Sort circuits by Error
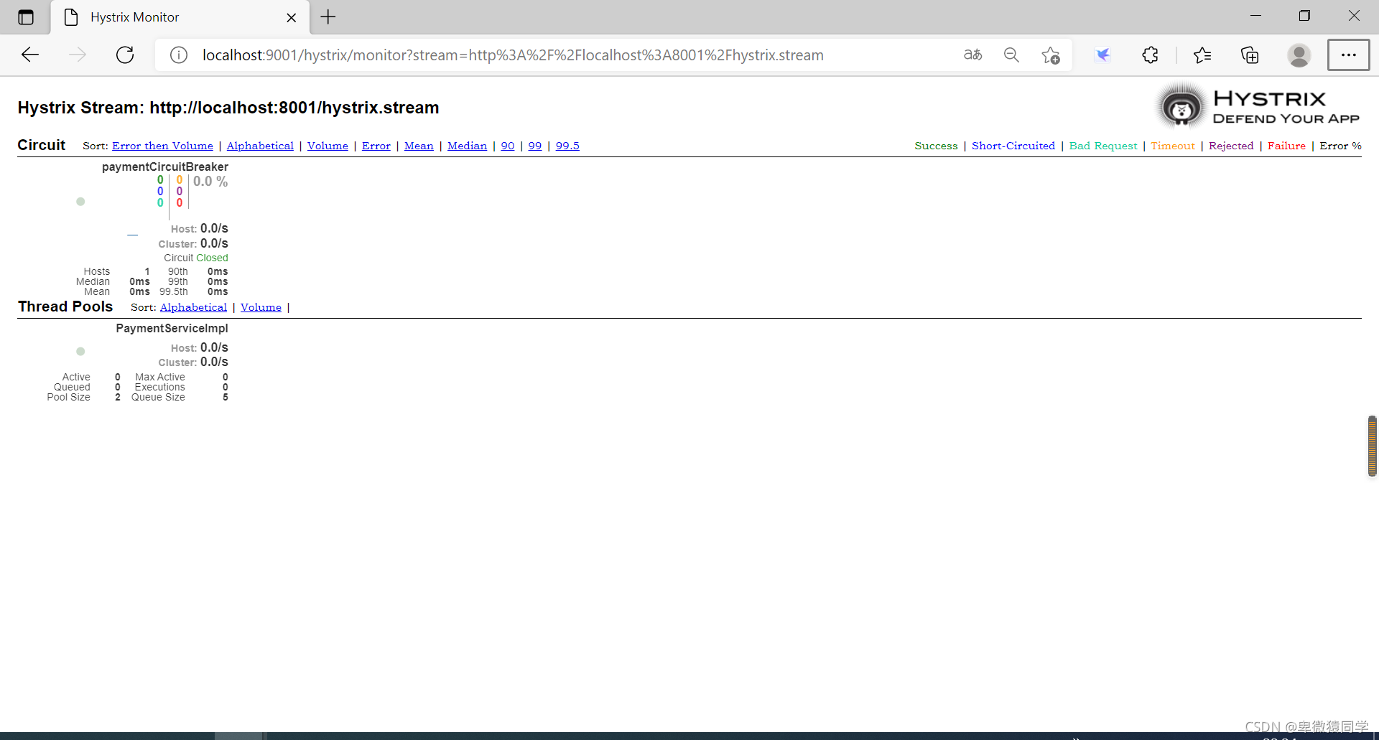 point(376,146)
